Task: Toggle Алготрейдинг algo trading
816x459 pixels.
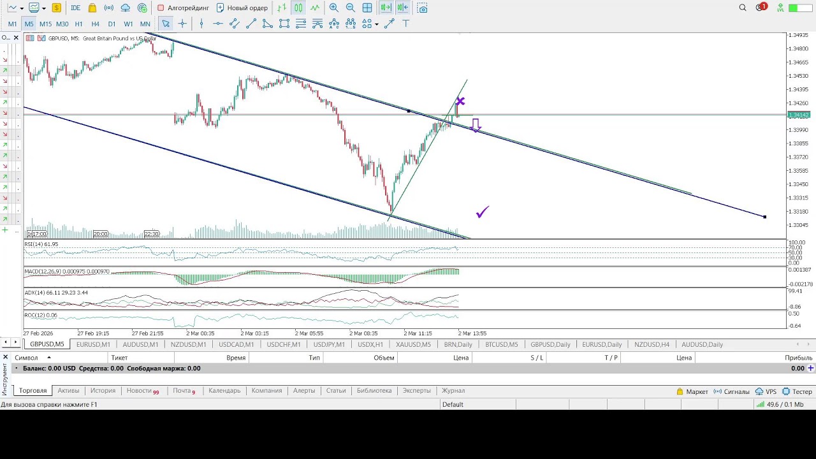Action: click(183, 8)
